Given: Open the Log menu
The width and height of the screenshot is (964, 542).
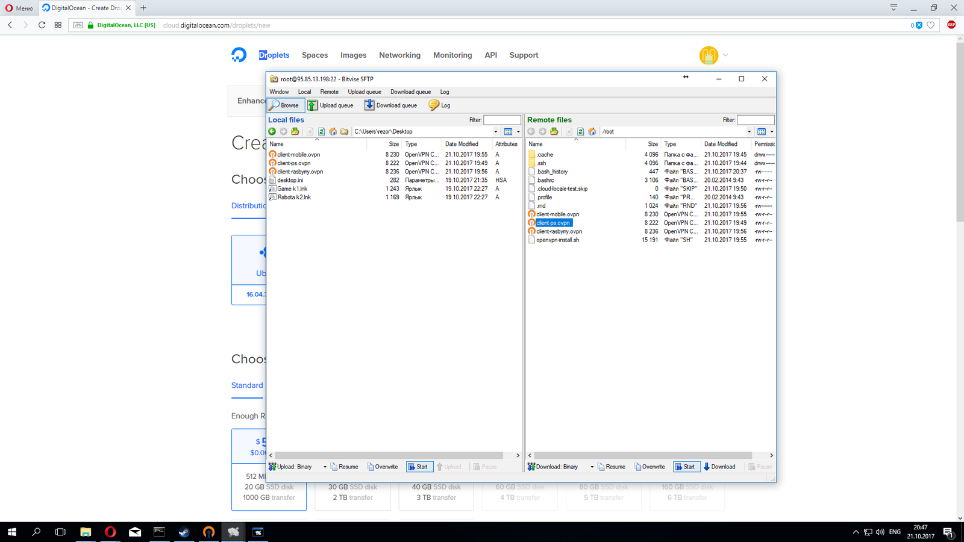Looking at the screenshot, I should [445, 92].
